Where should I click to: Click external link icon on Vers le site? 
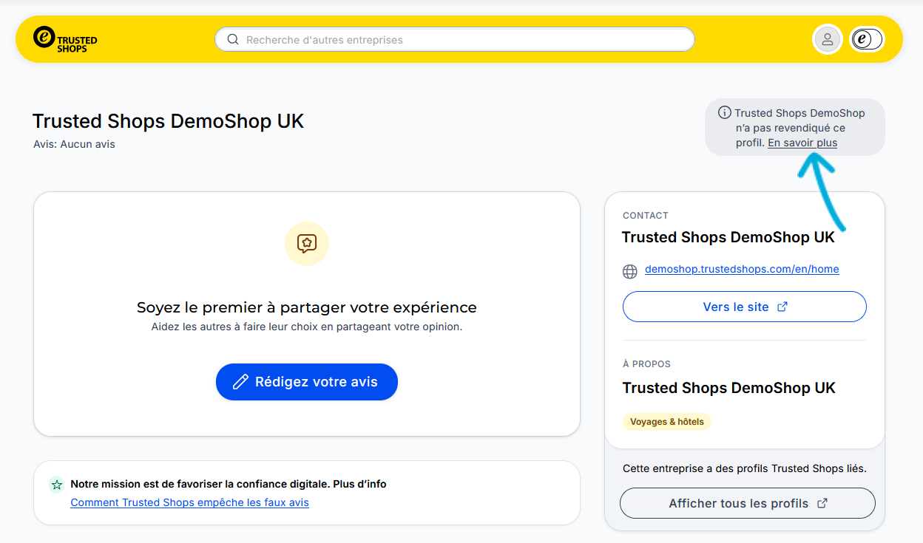tap(782, 307)
